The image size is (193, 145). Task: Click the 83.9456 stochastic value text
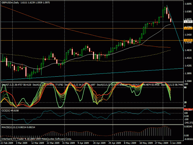(155, 85)
